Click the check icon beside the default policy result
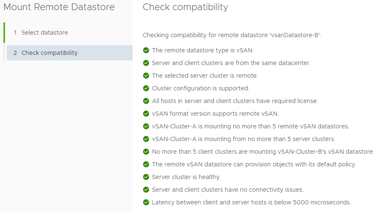The image size is (380, 212). (x=146, y=164)
